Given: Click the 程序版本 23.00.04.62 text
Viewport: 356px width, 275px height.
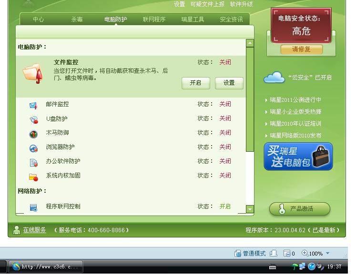Looking at the screenshot, I should click(293, 230).
